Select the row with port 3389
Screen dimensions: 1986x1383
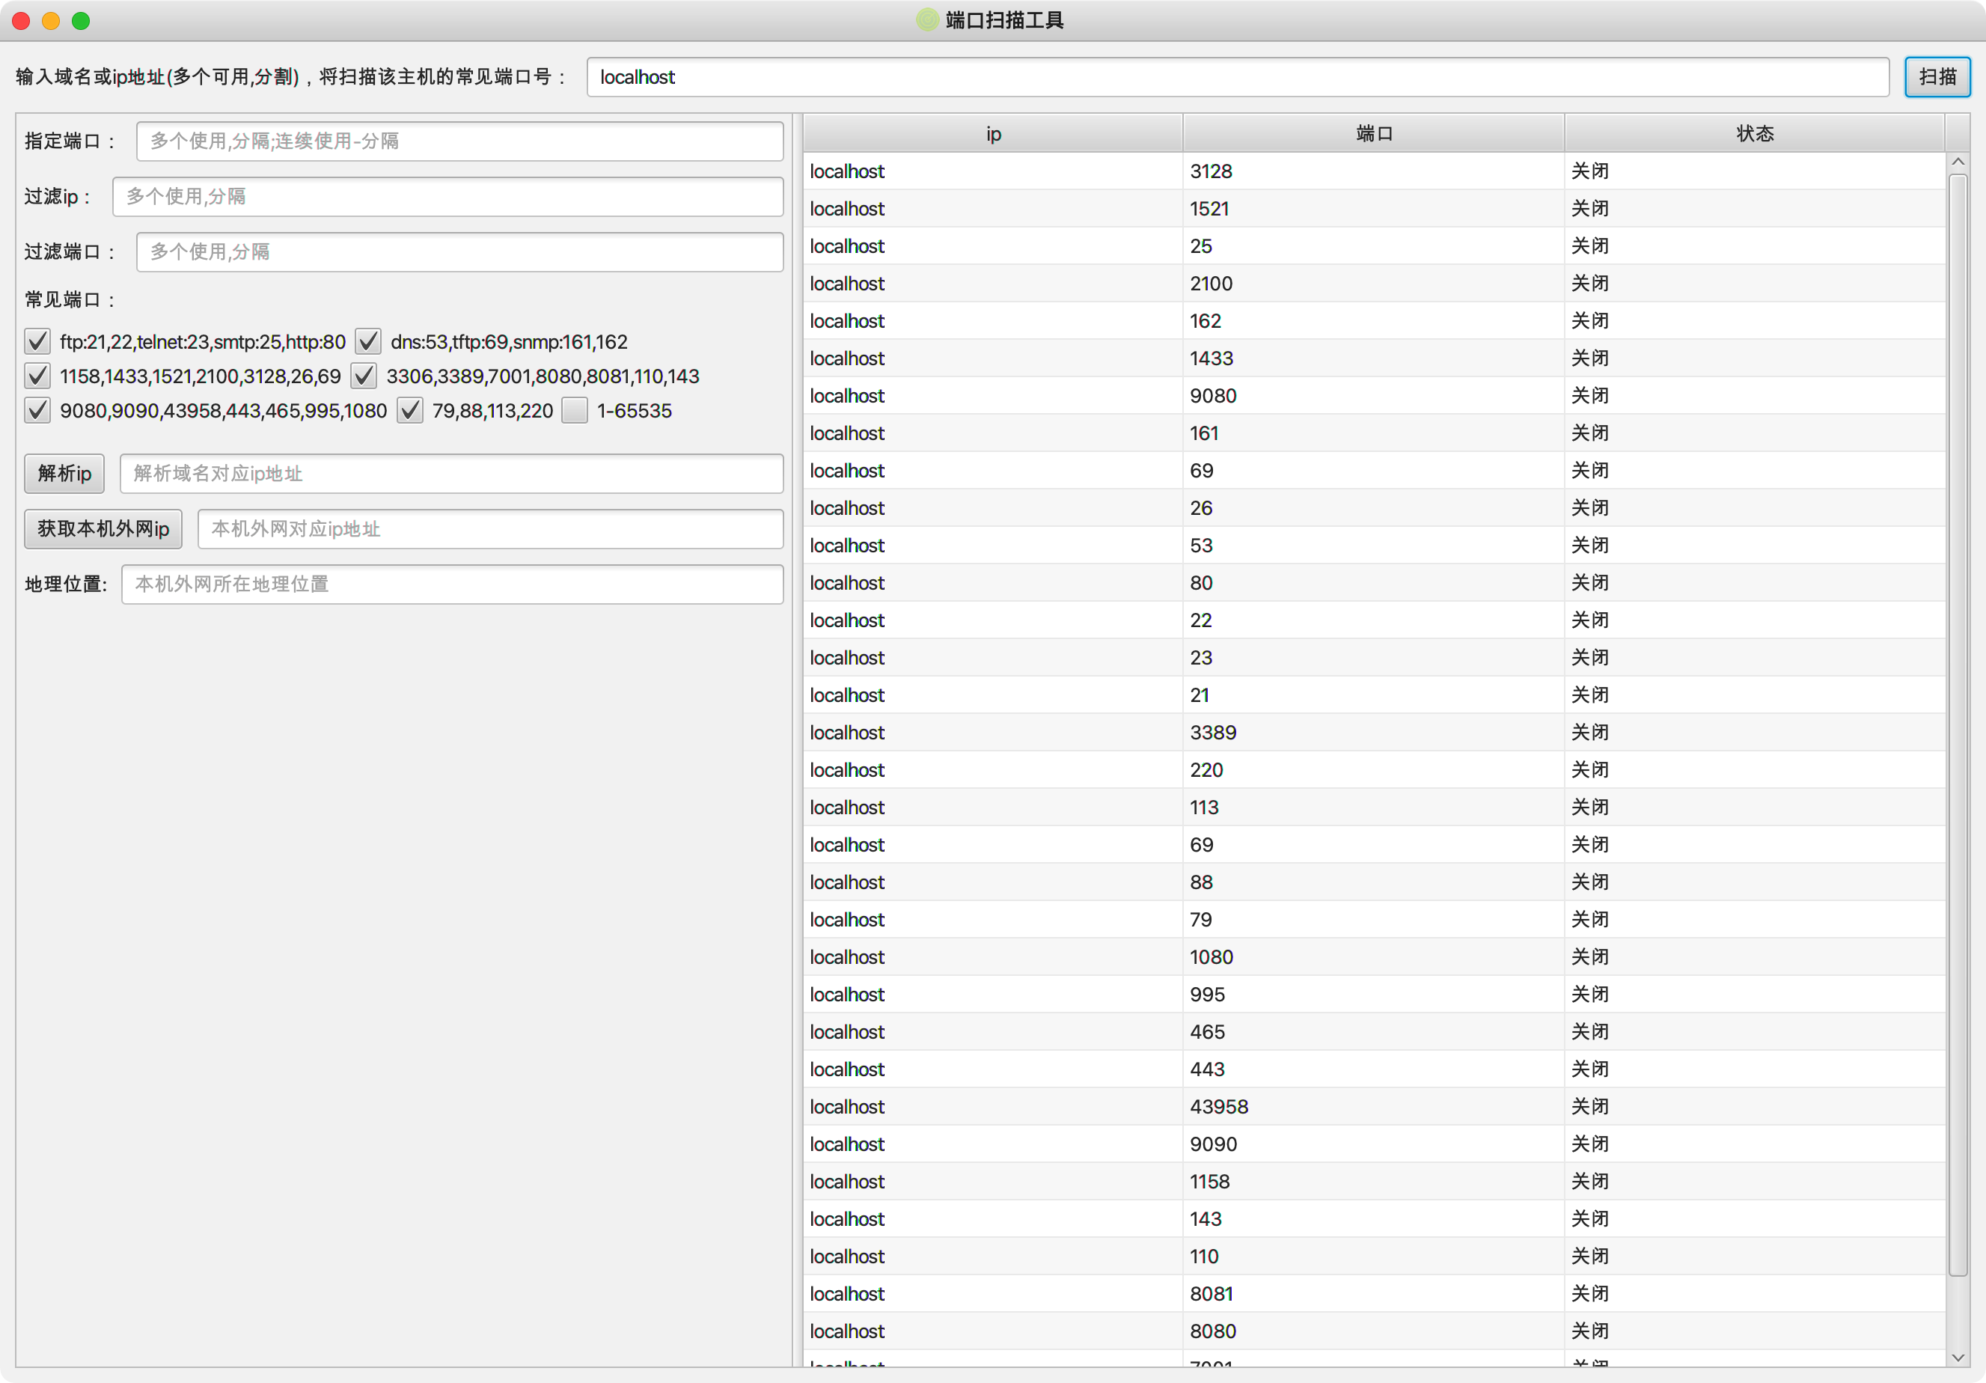pyautogui.click(x=1374, y=733)
